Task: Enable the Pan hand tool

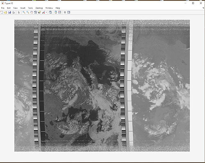Action: tap(32, 12)
